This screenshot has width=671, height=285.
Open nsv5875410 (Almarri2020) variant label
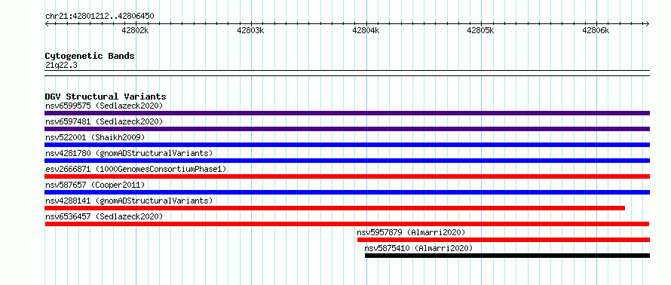[418, 248]
